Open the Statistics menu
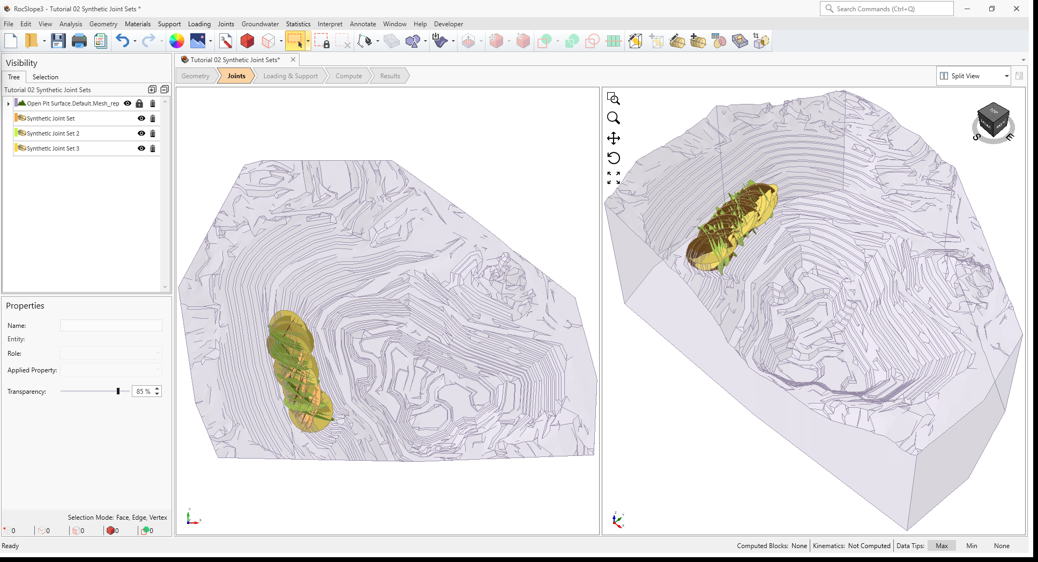This screenshot has height=562, width=1038. click(298, 24)
